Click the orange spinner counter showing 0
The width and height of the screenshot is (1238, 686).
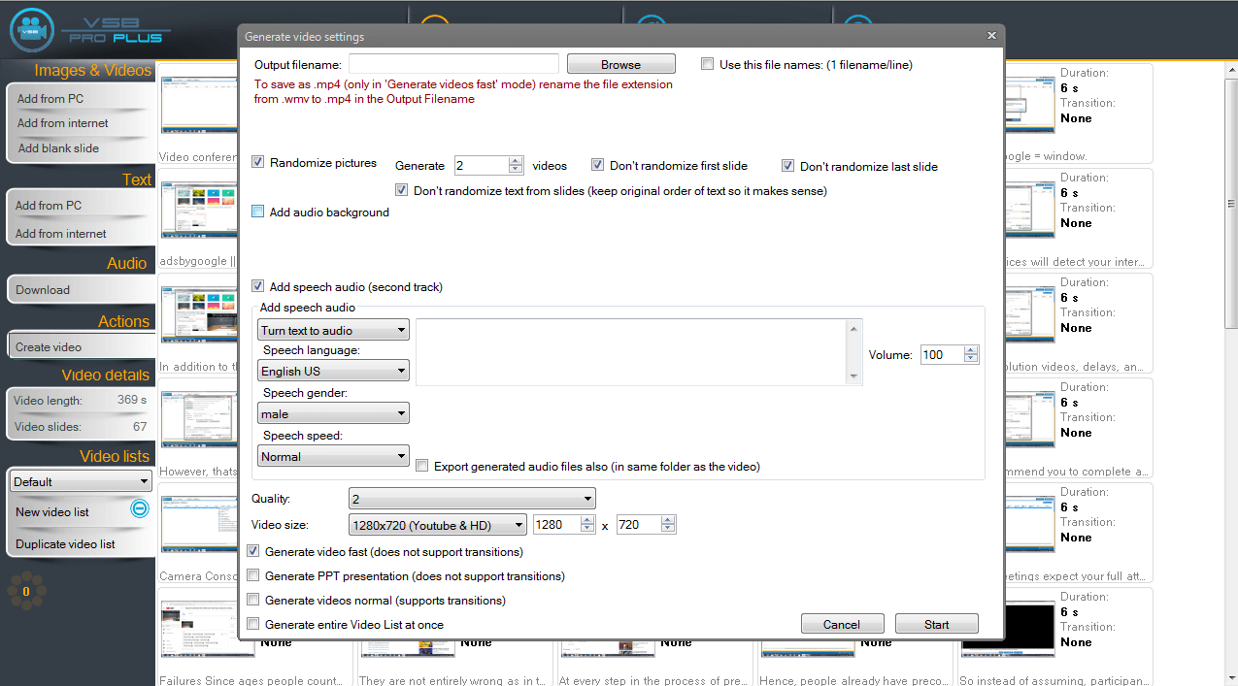tap(26, 591)
